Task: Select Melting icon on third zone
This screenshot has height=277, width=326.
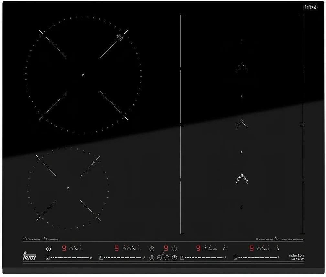Action: tap(210, 249)
